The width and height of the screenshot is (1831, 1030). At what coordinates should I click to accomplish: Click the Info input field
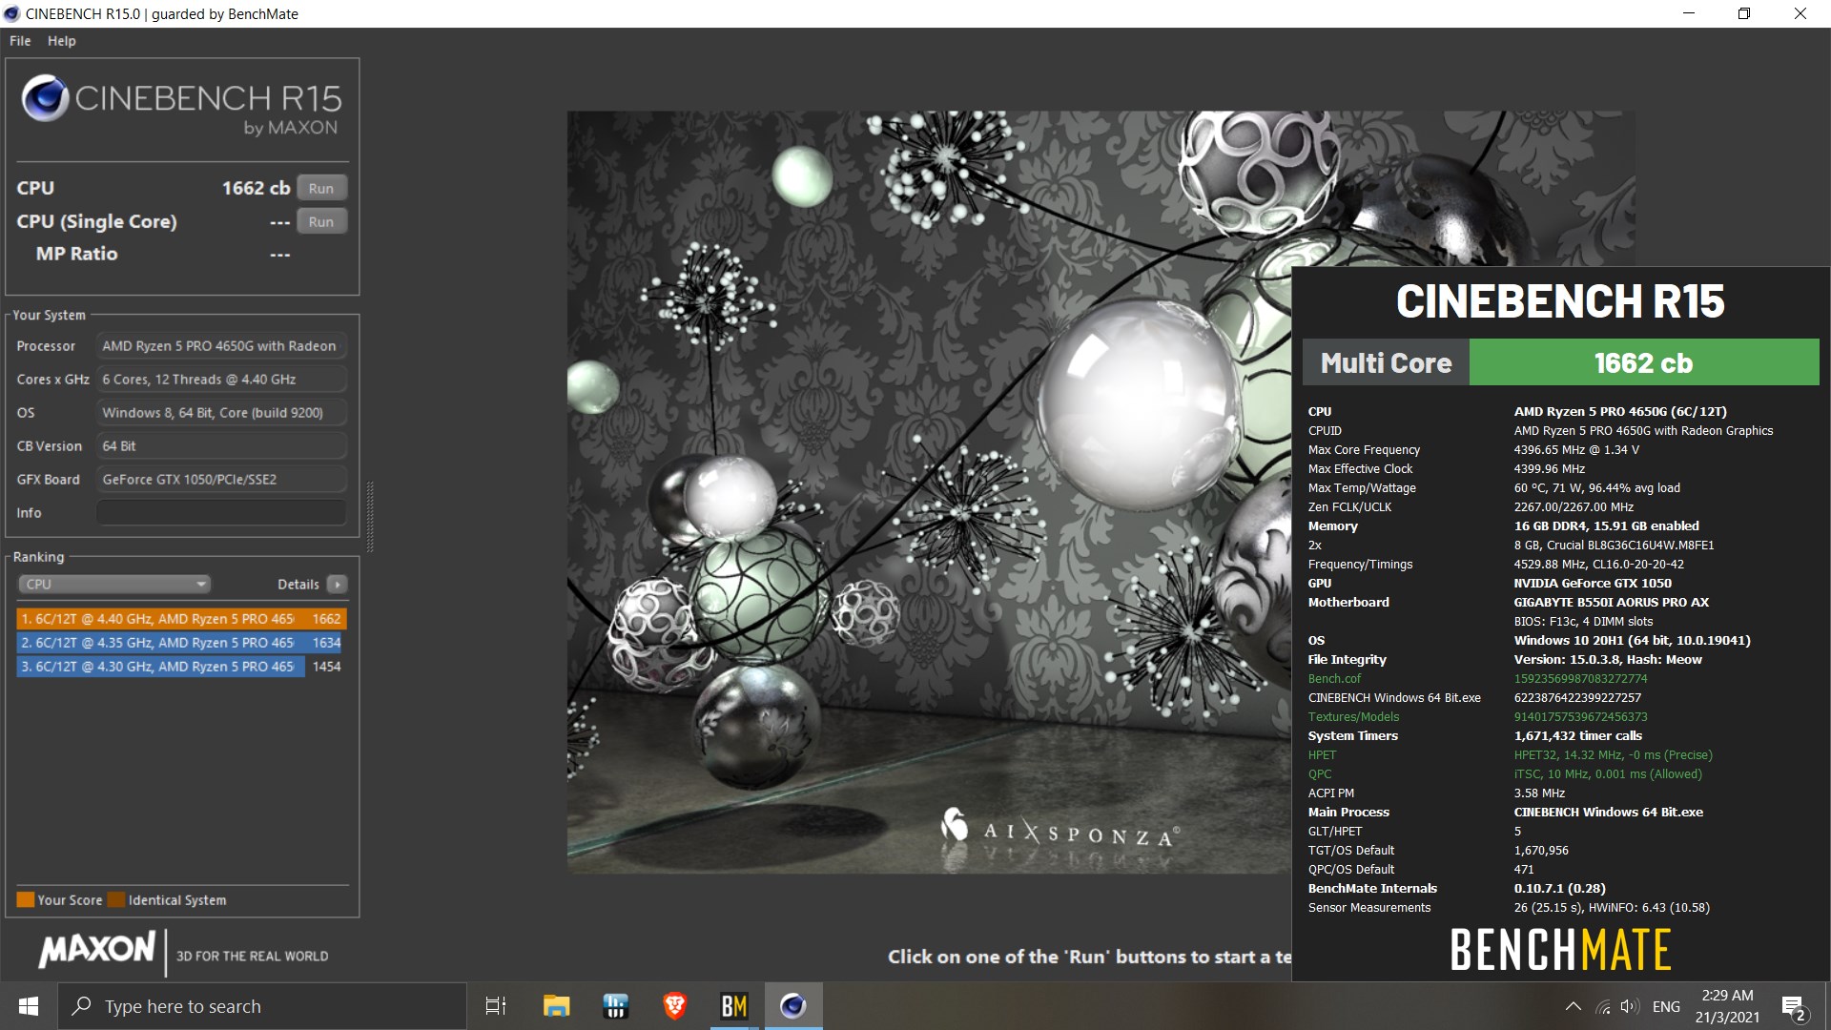[221, 512]
